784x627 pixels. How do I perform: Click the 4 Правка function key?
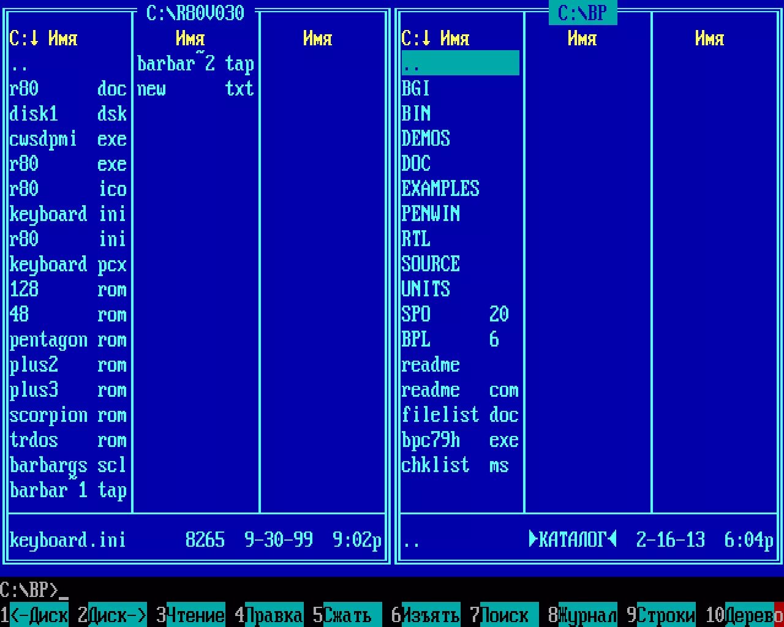tap(269, 615)
